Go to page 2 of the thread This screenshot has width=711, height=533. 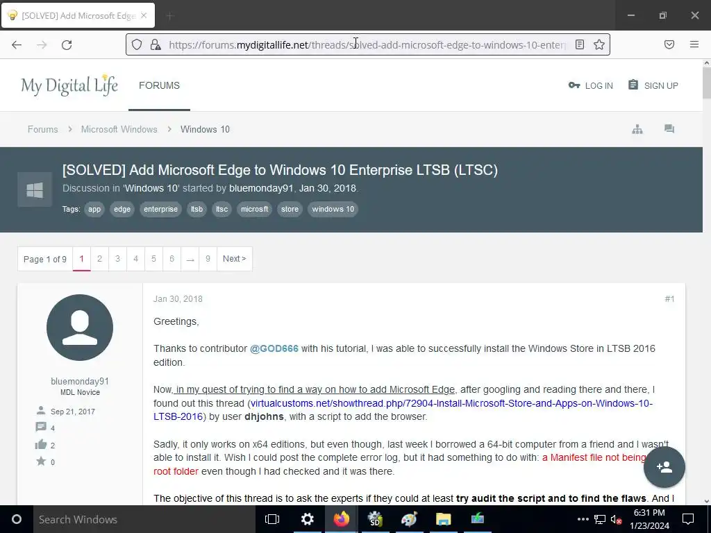(x=100, y=259)
